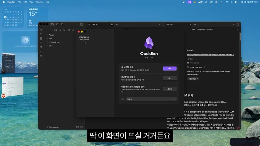This screenshot has height=146, width=260.
Task: Click the purple create vault button
Action: [170, 68]
